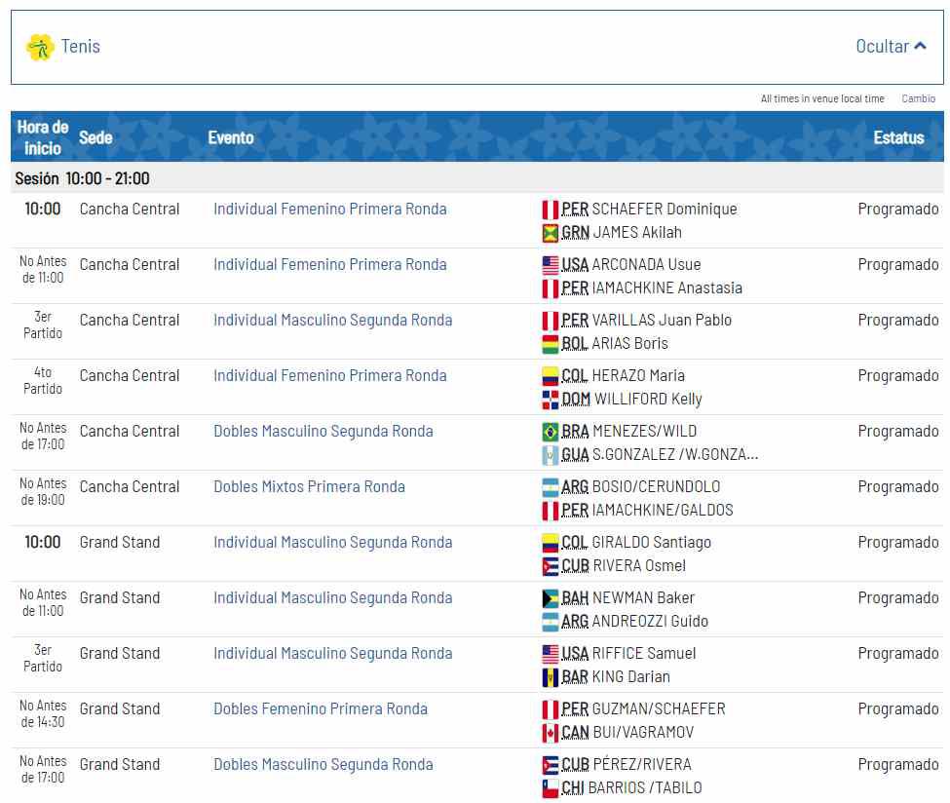Click the USA flag beside ARCONADA Usue

click(x=551, y=265)
